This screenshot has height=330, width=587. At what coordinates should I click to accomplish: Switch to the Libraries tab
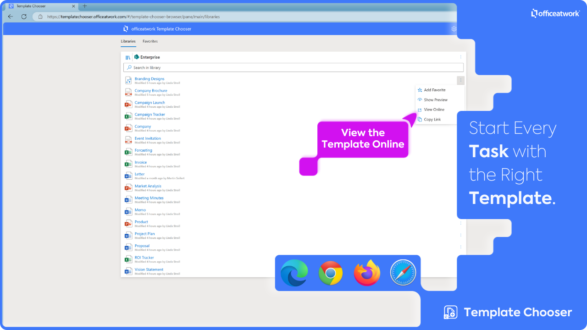coord(128,41)
